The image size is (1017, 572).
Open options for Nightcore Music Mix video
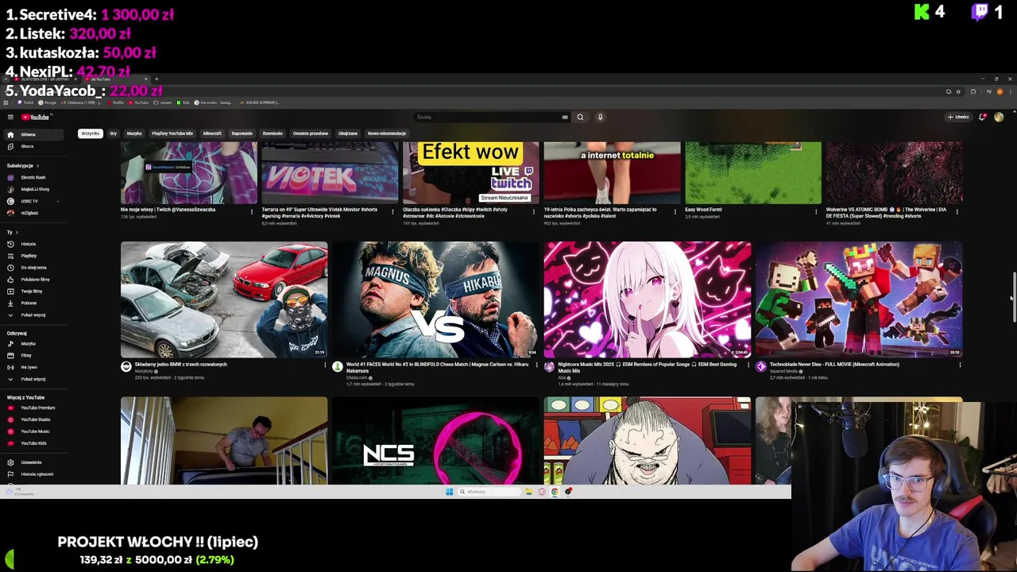[x=748, y=365]
